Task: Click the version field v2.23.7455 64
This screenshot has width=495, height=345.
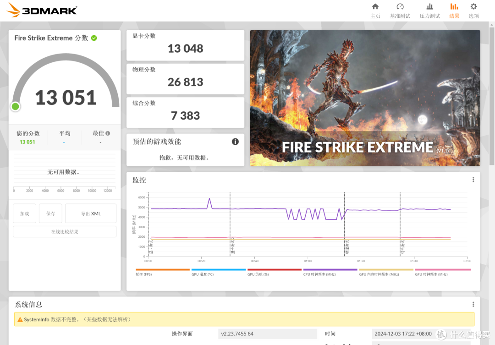Action: click(267, 334)
